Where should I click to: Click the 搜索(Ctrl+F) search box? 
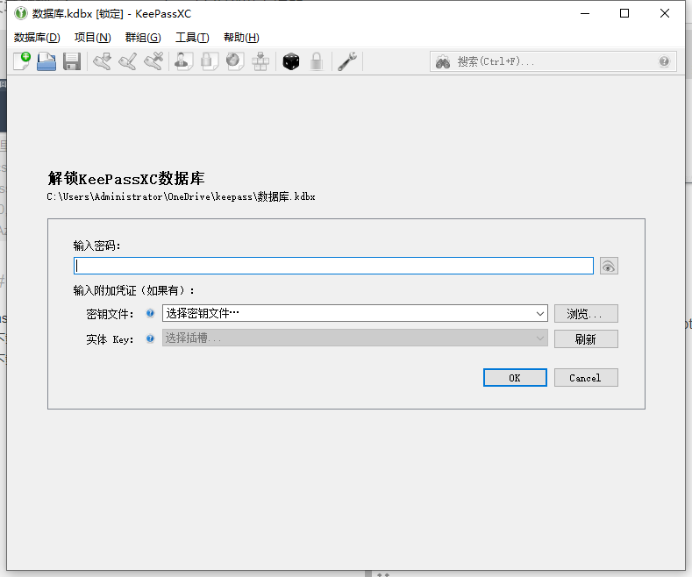[x=553, y=61]
